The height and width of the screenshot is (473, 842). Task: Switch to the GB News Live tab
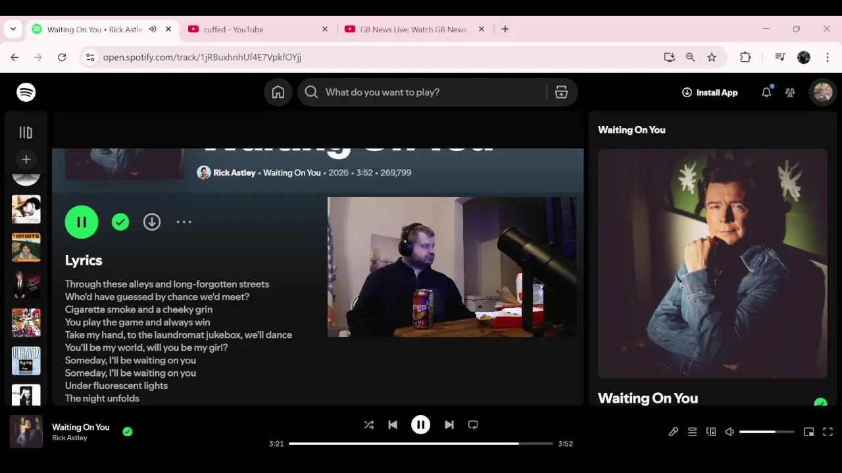pyautogui.click(x=414, y=29)
